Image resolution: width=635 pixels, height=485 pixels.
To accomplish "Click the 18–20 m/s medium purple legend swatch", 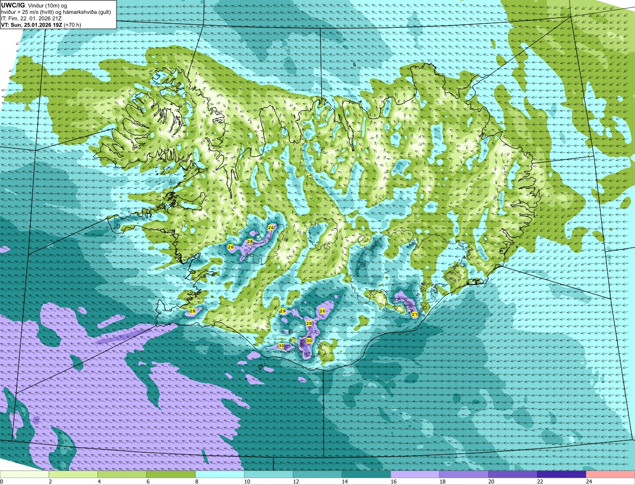I will click(464, 474).
